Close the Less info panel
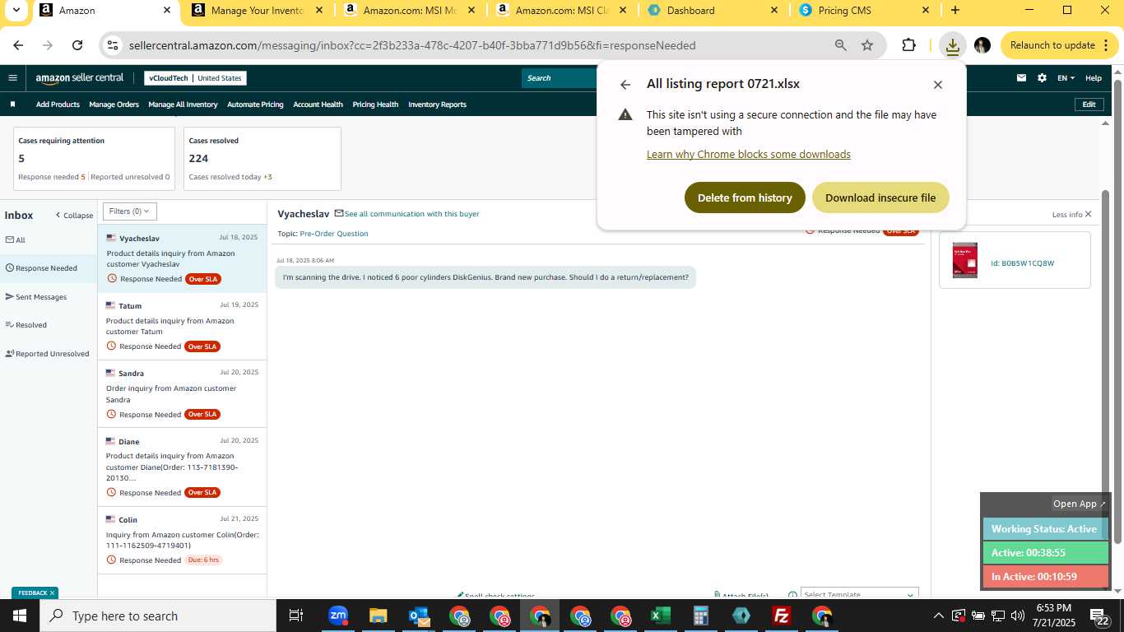Viewport: 1124px width, 632px height. point(1088,215)
